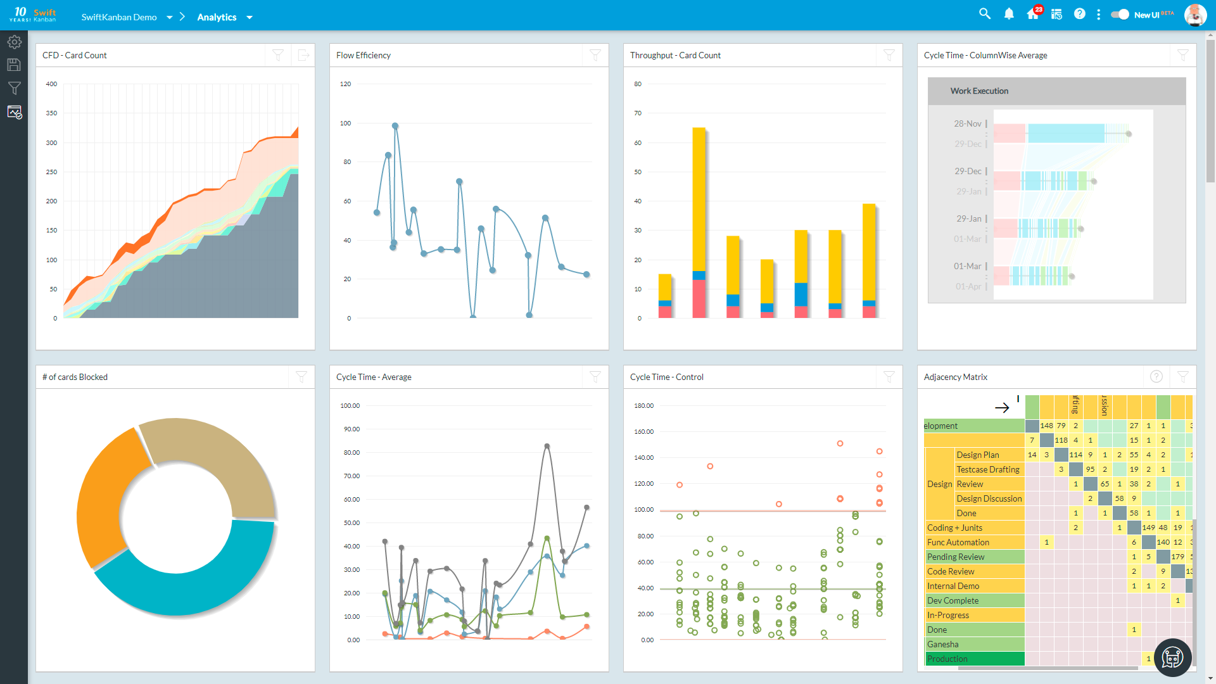The height and width of the screenshot is (684, 1216).
Task: Open the Help question mark icon
Action: (1080, 14)
